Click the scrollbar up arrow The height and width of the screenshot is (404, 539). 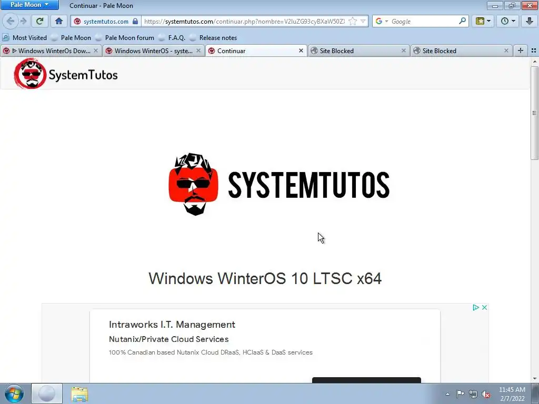pyautogui.click(x=534, y=62)
